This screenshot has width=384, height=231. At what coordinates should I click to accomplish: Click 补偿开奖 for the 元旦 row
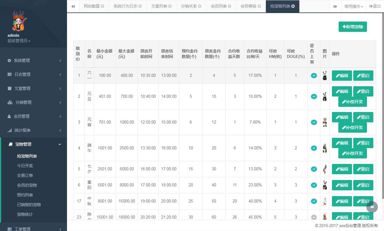(352, 102)
